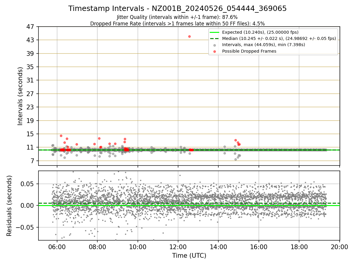Image resolution: width=355 pixels, height=266 pixels.
Task: Click legend entry 'Intervals, max (44.059s), min (7.398s)'
Action: click(x=264, y=45)
